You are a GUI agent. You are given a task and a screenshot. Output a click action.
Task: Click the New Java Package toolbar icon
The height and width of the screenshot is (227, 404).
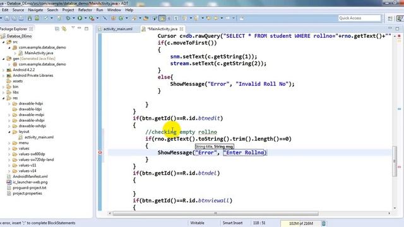click(114, 18)
